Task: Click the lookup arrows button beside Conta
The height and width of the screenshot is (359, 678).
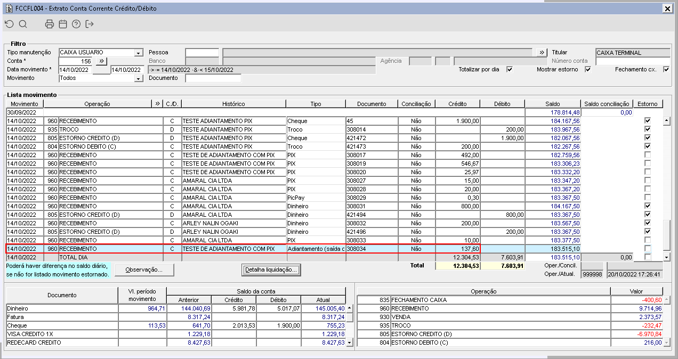Action: [101, 61]
